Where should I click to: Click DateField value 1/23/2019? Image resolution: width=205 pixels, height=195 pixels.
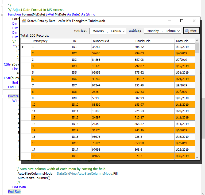click(185, 149)
